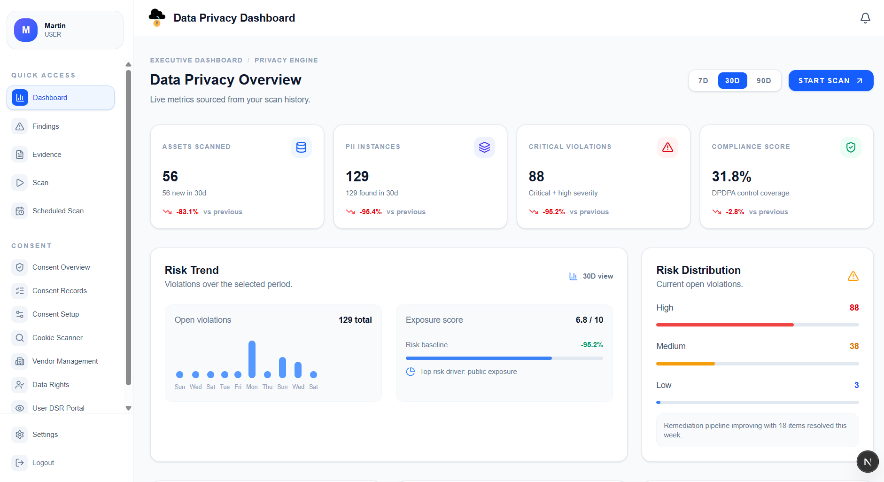Screen dimensions: 884x482
Task: Click Logout
Action: pos(61,463)
